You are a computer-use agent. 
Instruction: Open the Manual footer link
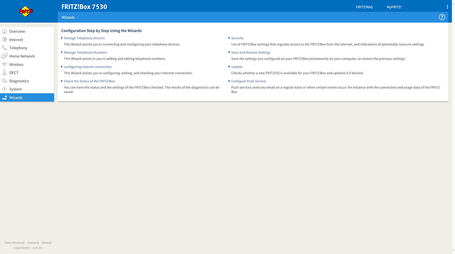coord(47,243)
